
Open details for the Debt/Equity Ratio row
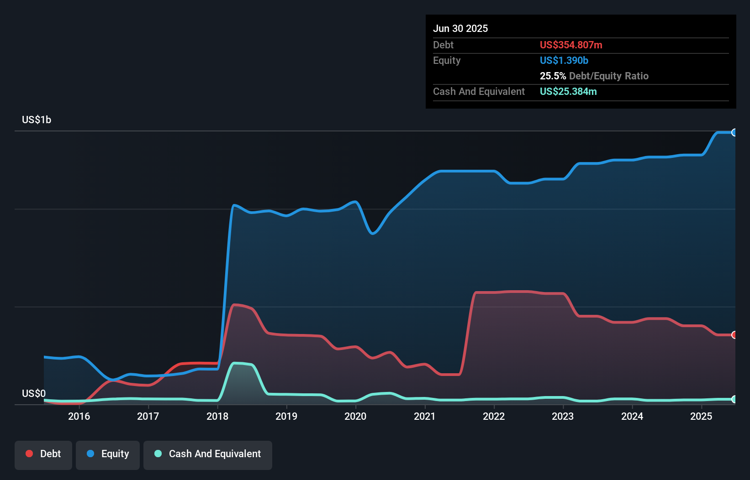click(594, 76)
